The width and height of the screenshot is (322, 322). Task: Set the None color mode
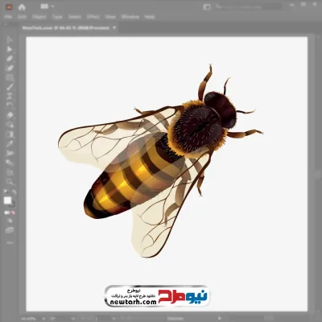coord(13,213)
